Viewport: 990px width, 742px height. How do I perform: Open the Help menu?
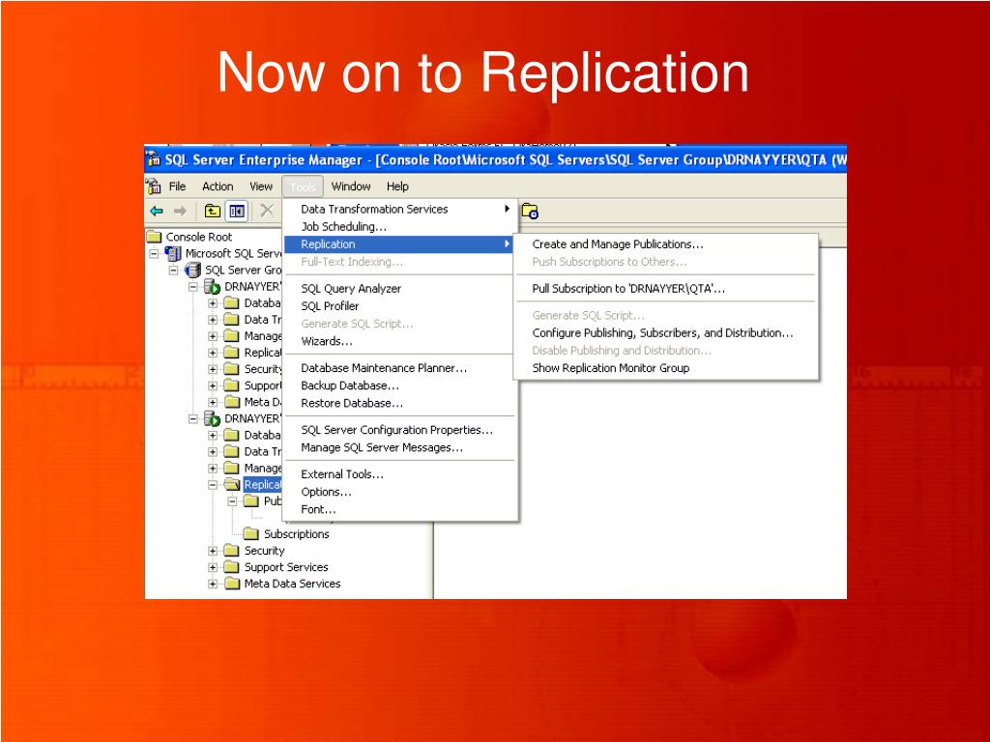(x=397, y=186)
